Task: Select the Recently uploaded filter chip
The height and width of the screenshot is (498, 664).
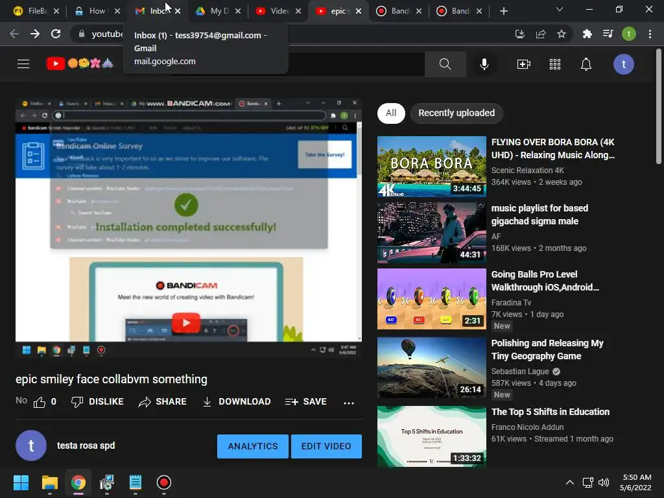Action: [x=456, y=113]
